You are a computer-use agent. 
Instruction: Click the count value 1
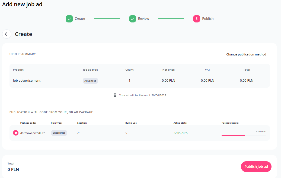click(129, 81)
